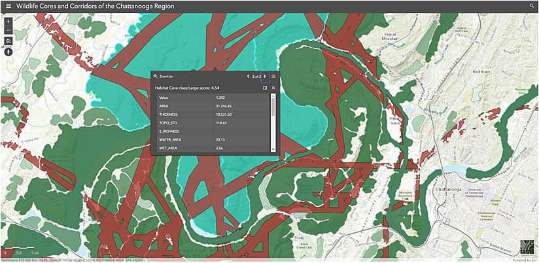Zoom in the map with the plus button
The width and height of the screenshot is (539, 263).
pyautogui.click(x=9, y=21)
